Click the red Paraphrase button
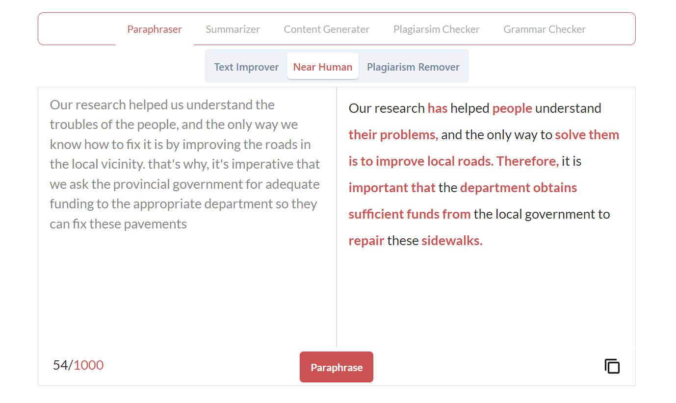 337,367
